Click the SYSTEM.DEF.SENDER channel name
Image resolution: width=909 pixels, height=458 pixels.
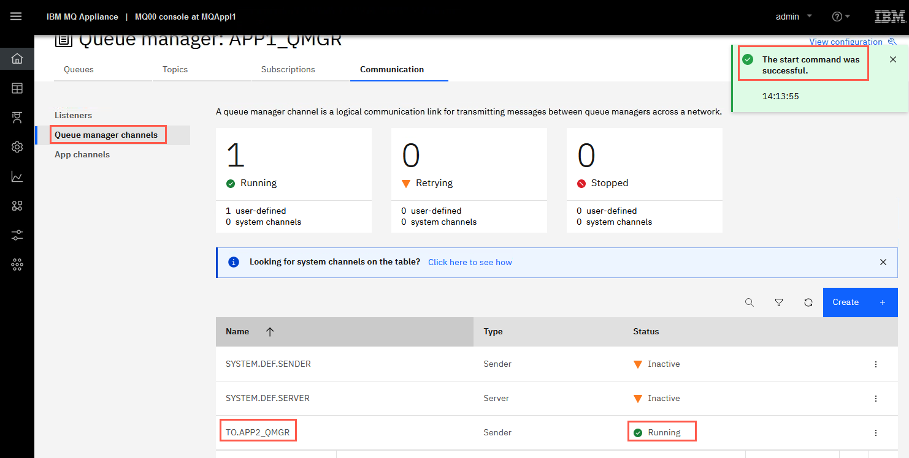pos(269,364)
